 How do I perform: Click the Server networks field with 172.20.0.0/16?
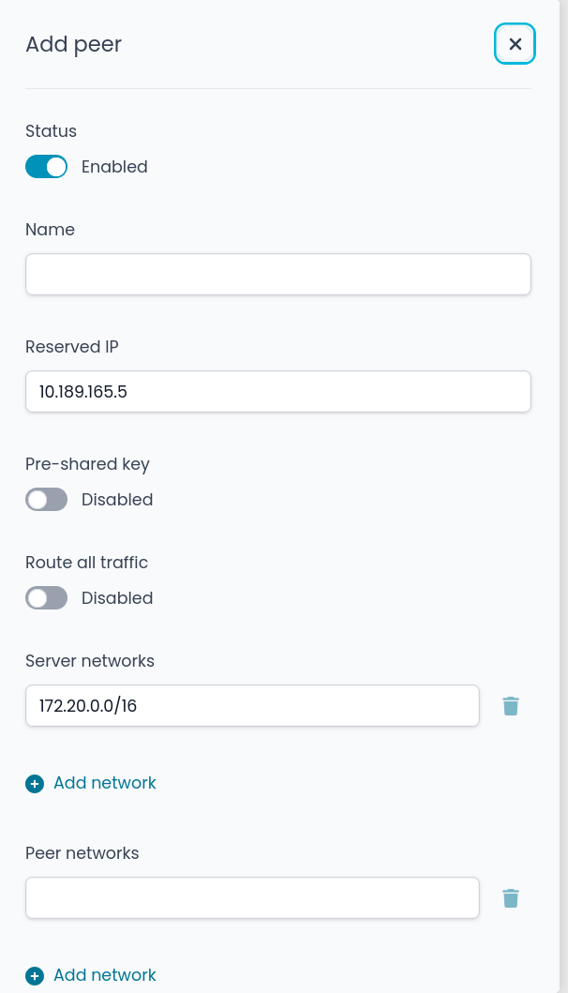click(252, 706)
